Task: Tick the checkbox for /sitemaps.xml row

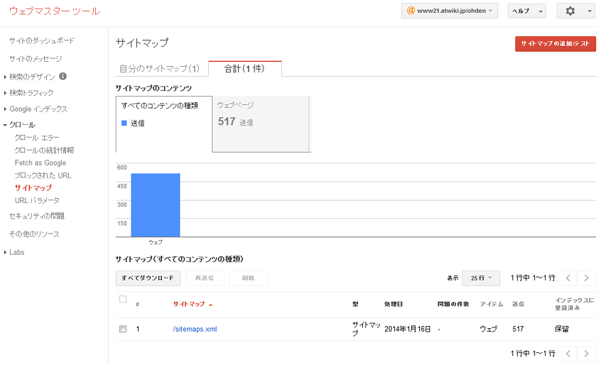Action: coord(123,329)
